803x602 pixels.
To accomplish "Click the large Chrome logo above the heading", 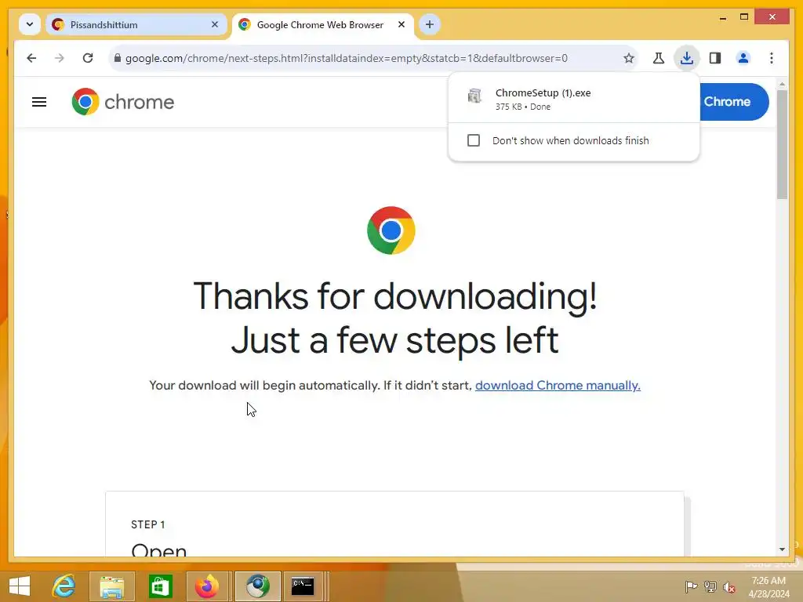I will [x=391, y=230].
